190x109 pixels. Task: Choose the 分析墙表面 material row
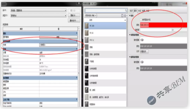click(105, 83)
